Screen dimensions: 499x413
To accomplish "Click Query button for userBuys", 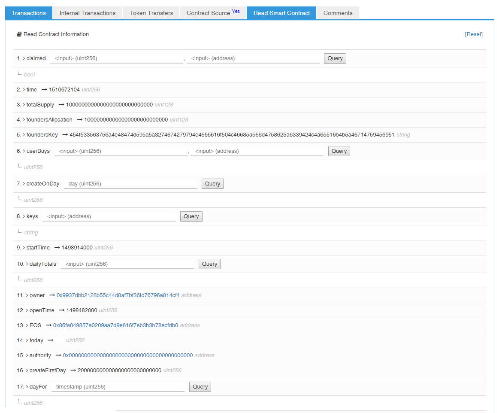I will (339, 151).
